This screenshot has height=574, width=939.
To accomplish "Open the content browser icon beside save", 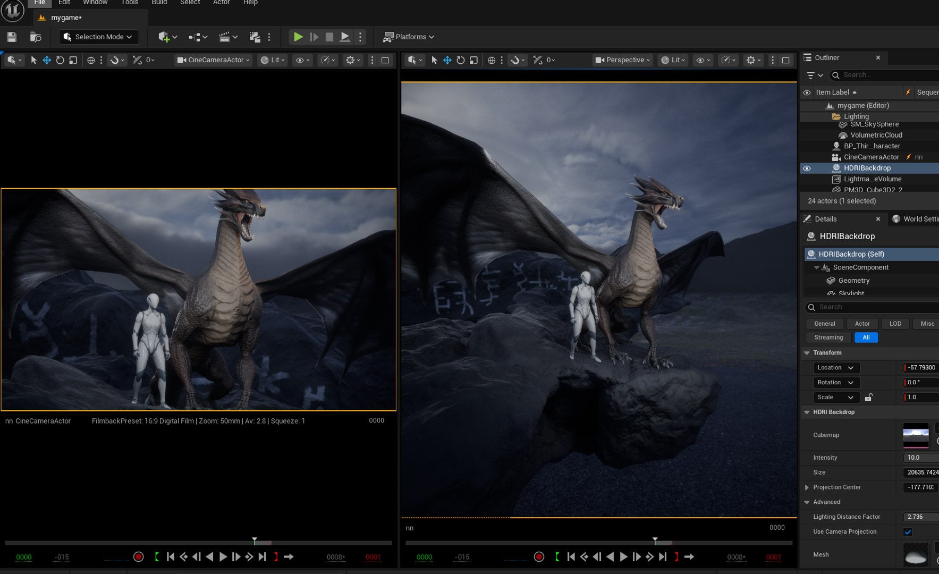I will [x=36, y=37].
